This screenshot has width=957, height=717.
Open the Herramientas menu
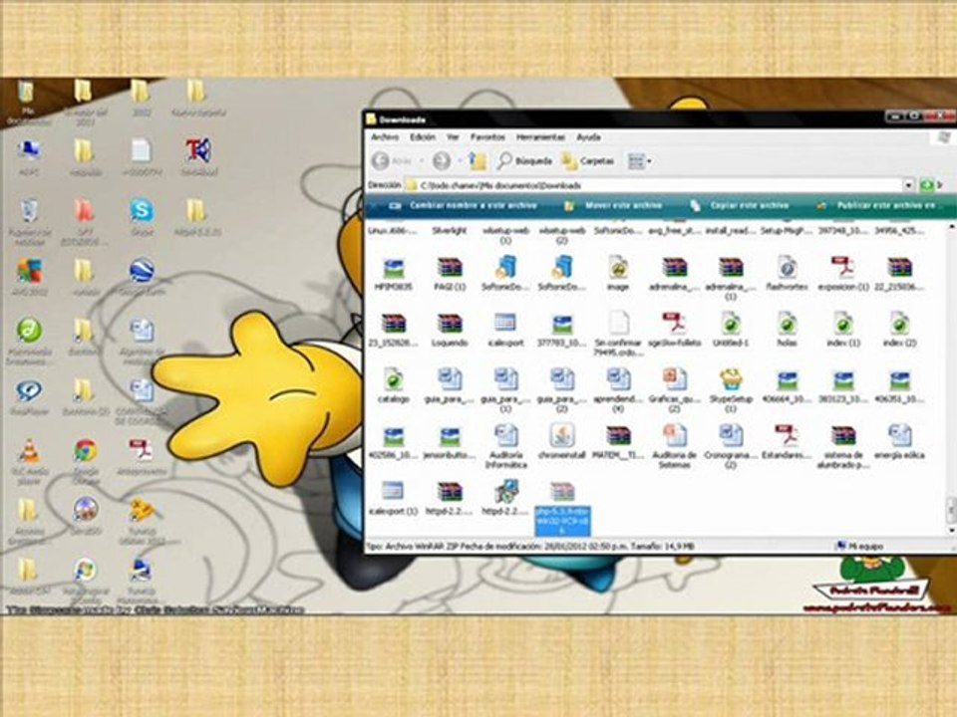(540, 137)
